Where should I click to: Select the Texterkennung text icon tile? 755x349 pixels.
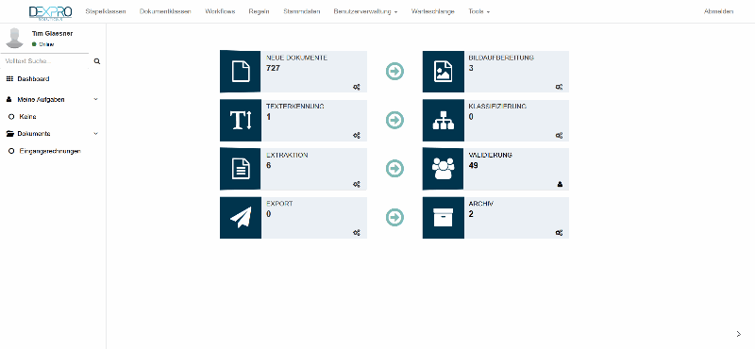(x=241, y=121)
